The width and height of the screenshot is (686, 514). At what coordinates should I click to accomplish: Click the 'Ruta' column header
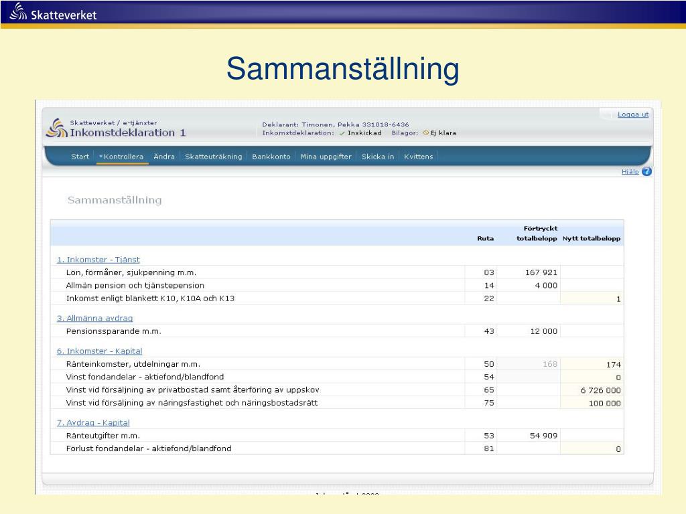click(485, 239)
